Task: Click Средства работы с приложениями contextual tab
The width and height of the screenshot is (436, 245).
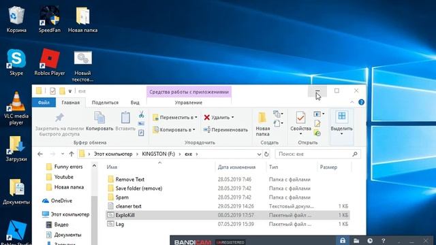Action: 189,92
